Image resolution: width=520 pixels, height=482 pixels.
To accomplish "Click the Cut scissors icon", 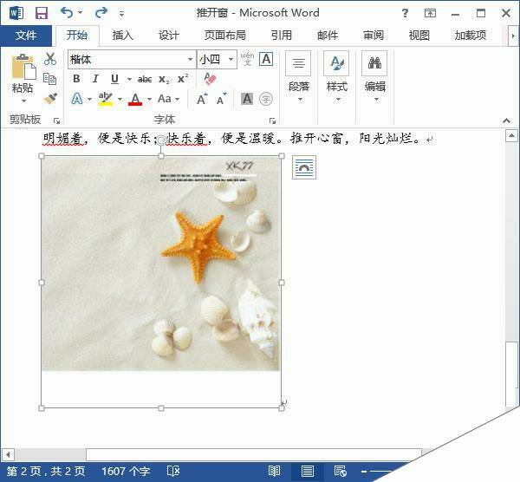I will coord(50,59).
